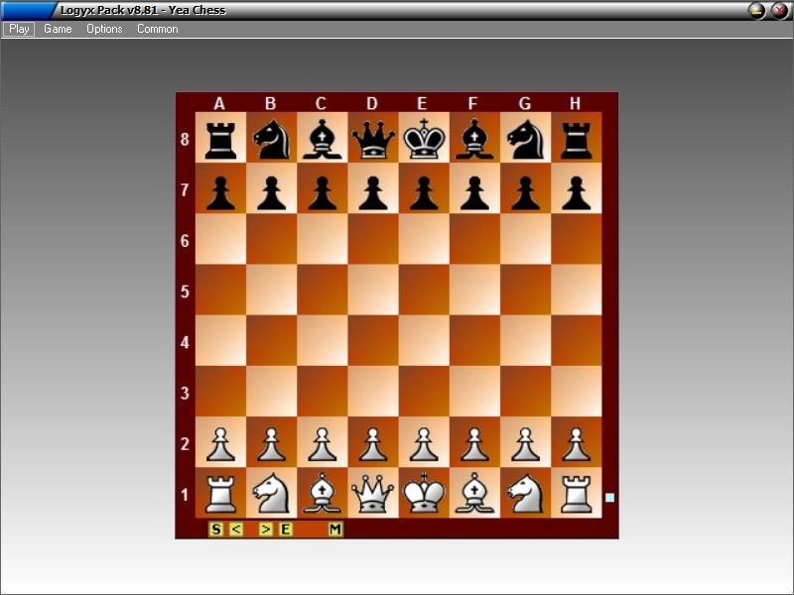Close the Logyx Pack window
The height and width of the screenshot is (595, 794).
click(780, 10)
